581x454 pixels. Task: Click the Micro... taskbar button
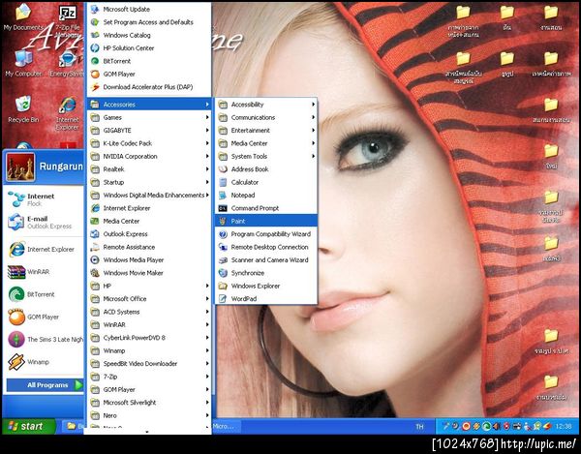click(227, 426)
